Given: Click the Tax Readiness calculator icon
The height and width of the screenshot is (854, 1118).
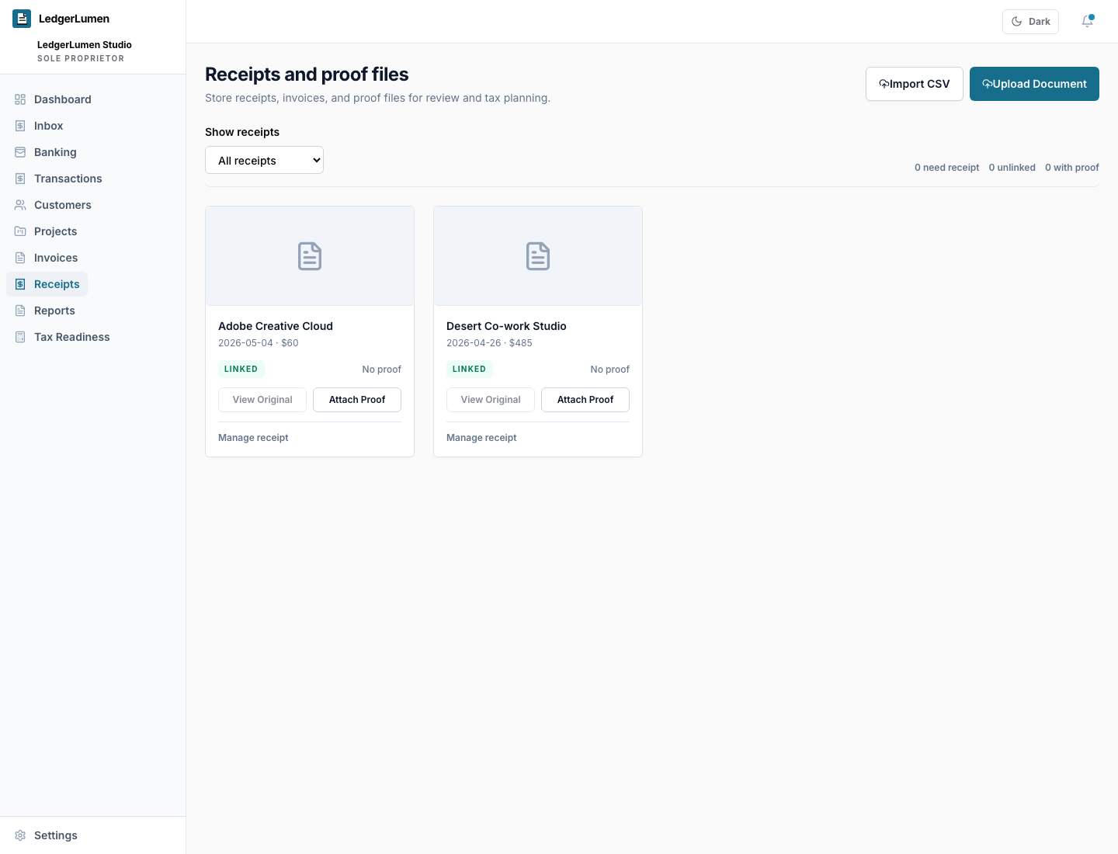Looking at the screenshot, I should click(20, 337).
